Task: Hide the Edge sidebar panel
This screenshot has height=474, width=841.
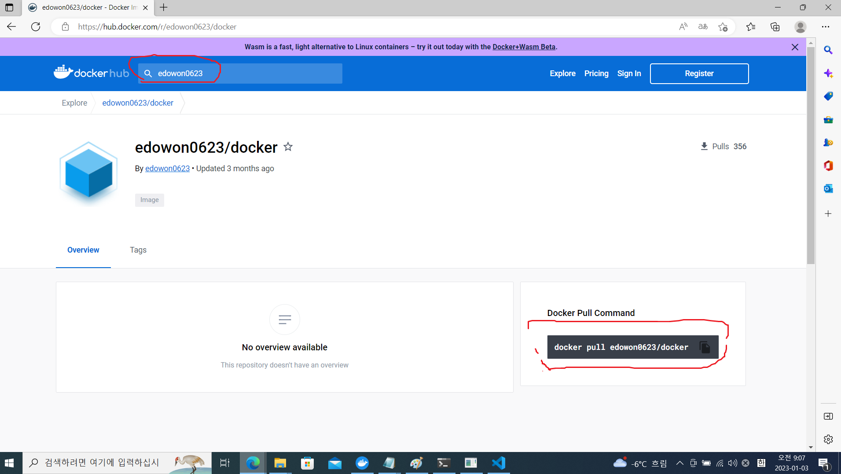Action: tap(828, 416)
